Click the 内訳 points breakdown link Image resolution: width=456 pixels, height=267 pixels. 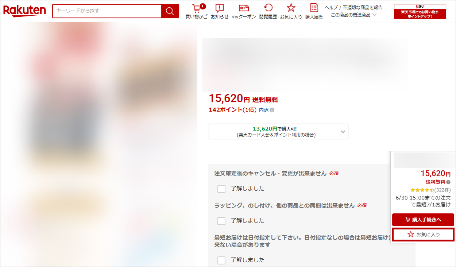coord(264,110)
